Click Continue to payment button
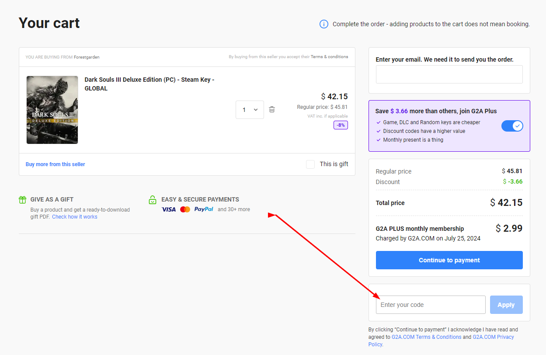 pos(449,260)
